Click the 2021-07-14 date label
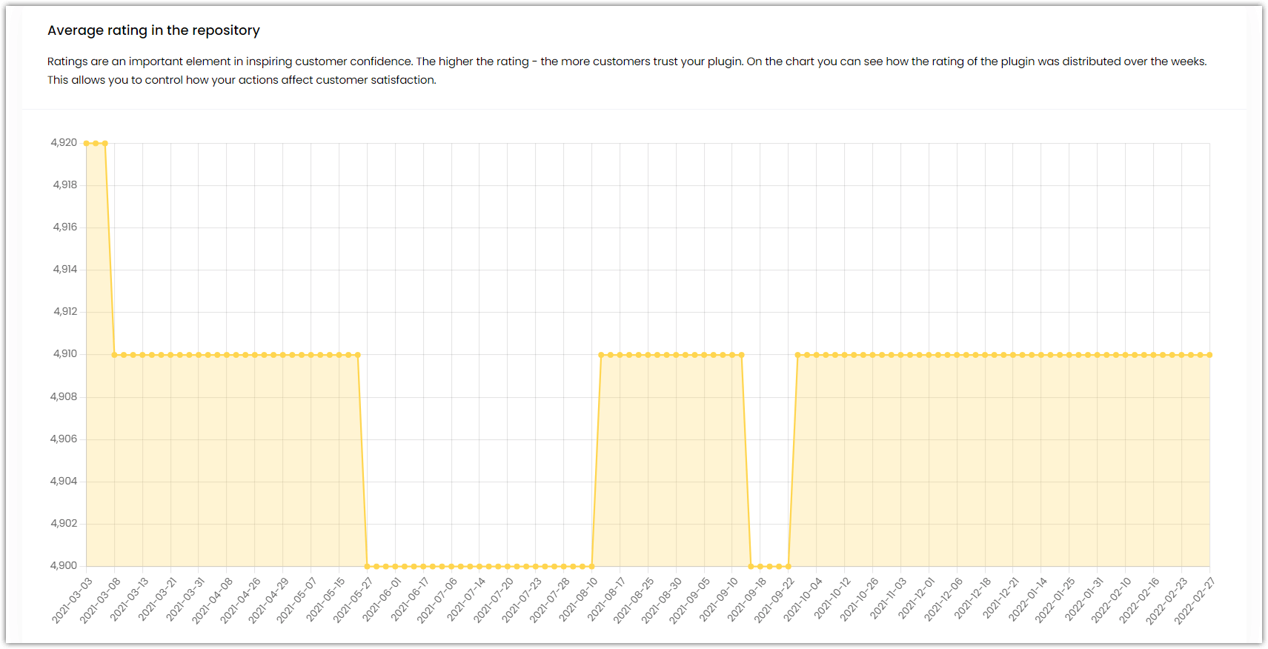Viewport: 1268px width, 649px height. pos(466,601)
